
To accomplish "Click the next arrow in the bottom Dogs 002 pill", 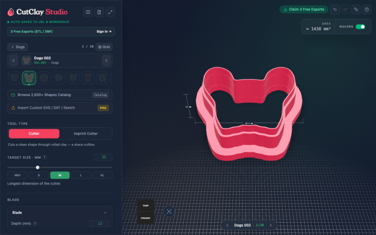I will tap(271, 225).
